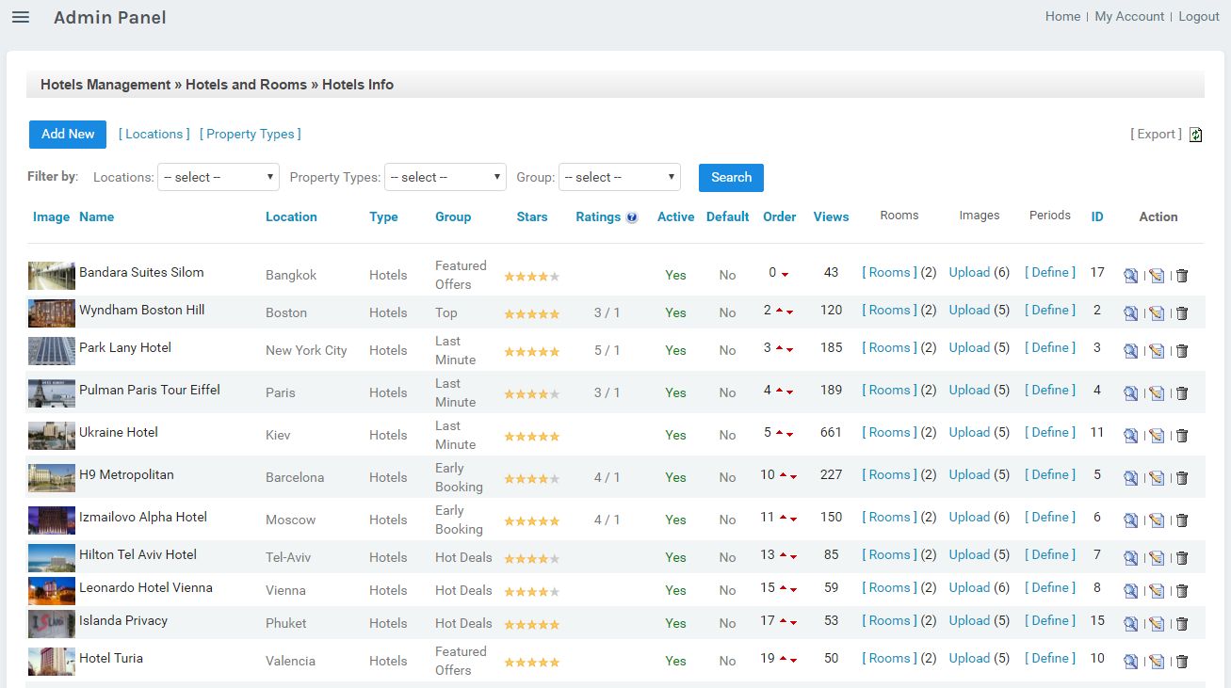Click edit icon for Hotel Turia
1231x688 pixels.
click(1157, 662)
